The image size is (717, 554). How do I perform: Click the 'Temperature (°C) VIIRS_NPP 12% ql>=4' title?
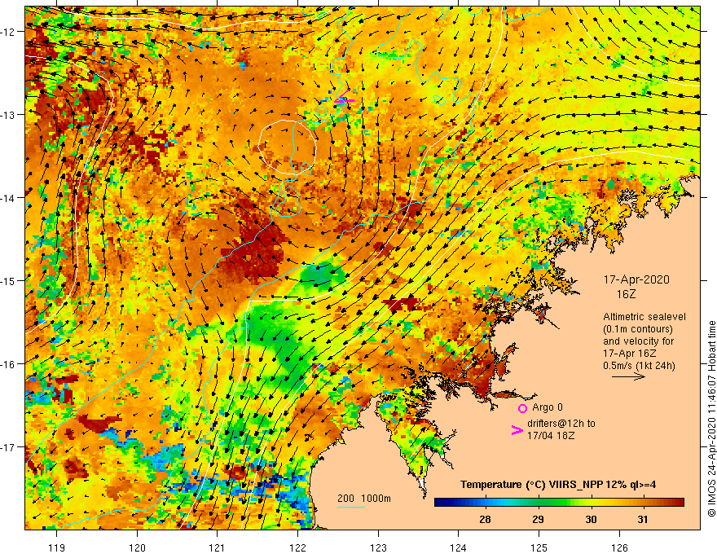(x=558, y=485)
